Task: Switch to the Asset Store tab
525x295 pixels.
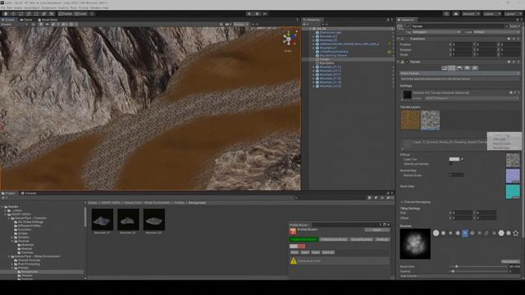Action: pos(48,20)
